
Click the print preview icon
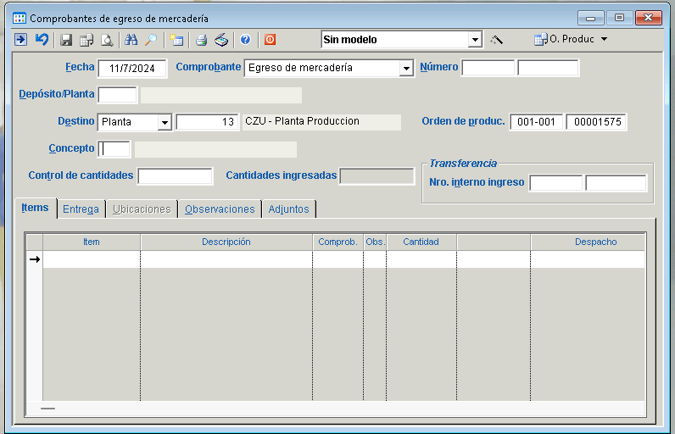point(107,40)
